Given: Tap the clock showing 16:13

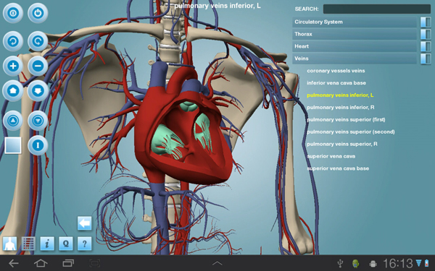Looking at the screenshot, I should (398, 263).
